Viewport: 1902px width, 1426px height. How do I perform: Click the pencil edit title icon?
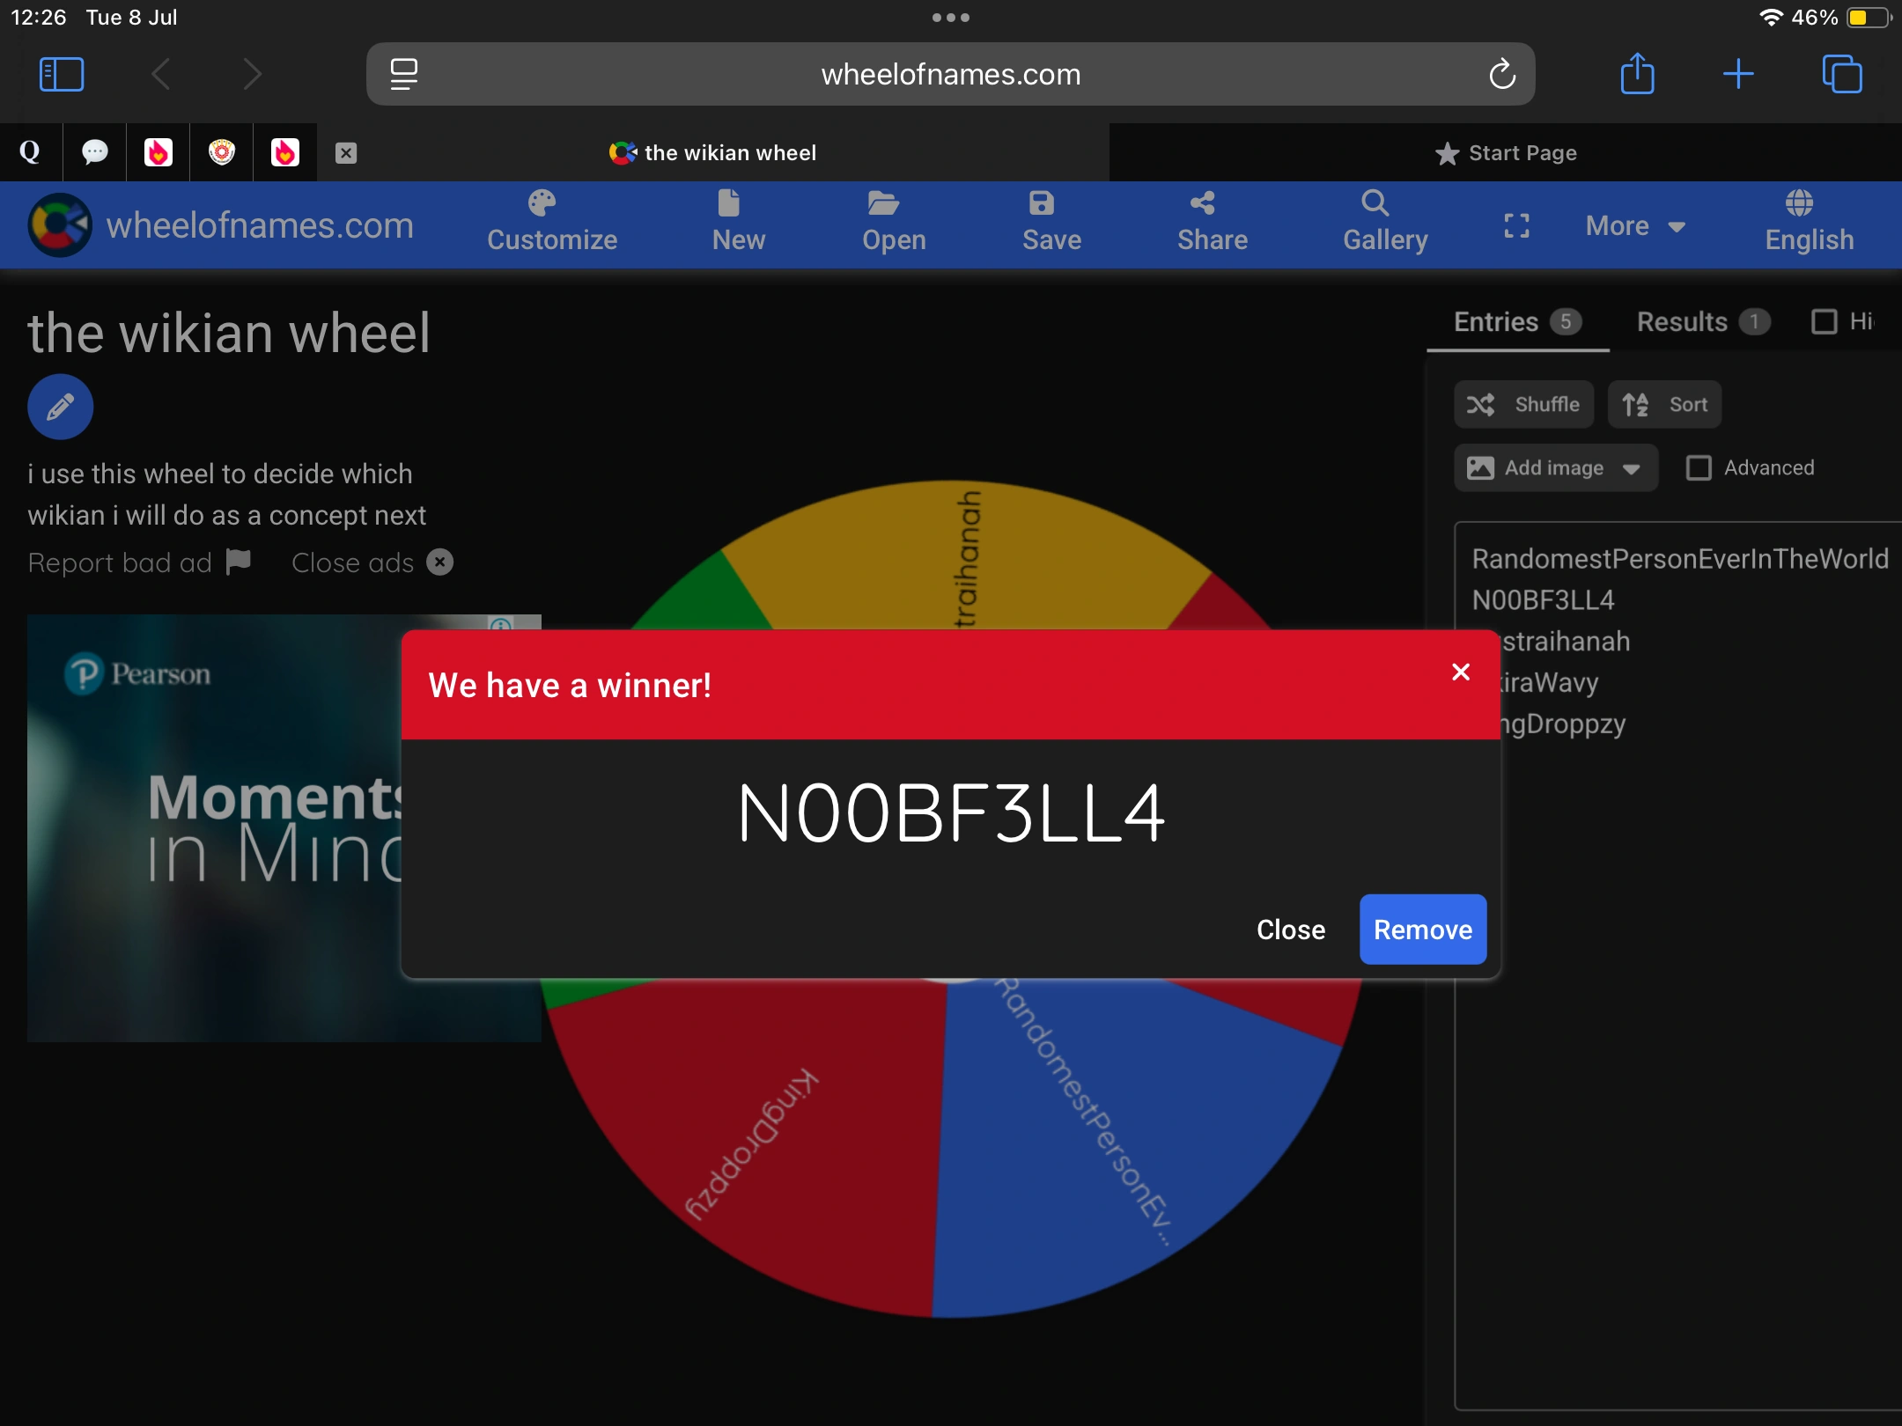coord(60,407)
